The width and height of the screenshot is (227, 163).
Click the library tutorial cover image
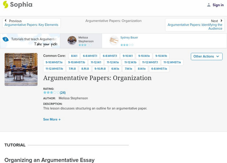point(21,69)
